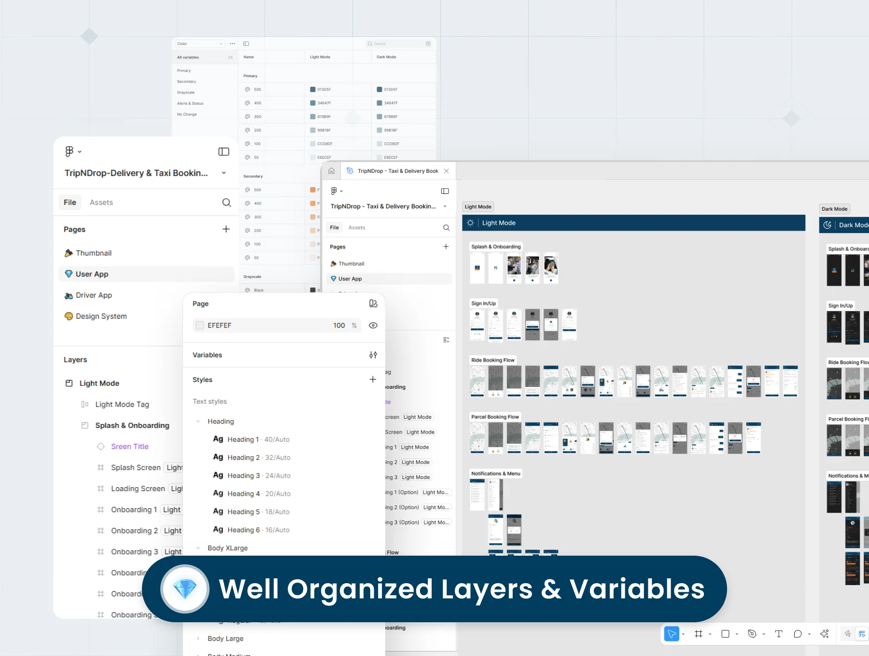Open the Variables settings icon
This screenshot has width=869, height=656.
(373, 355)
